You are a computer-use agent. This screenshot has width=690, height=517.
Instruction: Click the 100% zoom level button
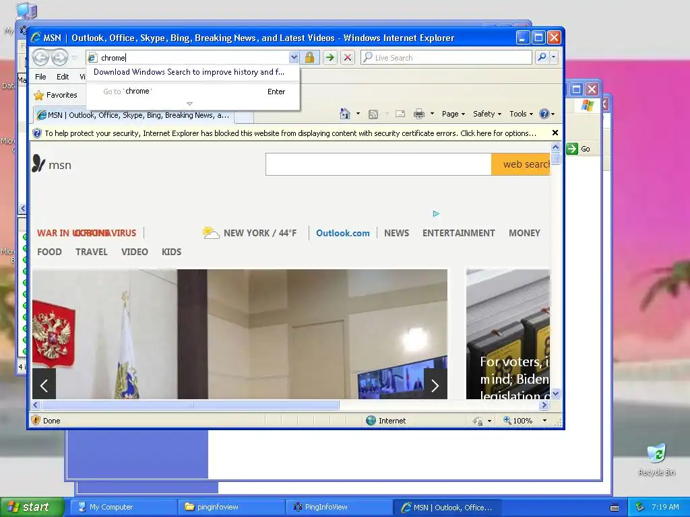[518, 421]
